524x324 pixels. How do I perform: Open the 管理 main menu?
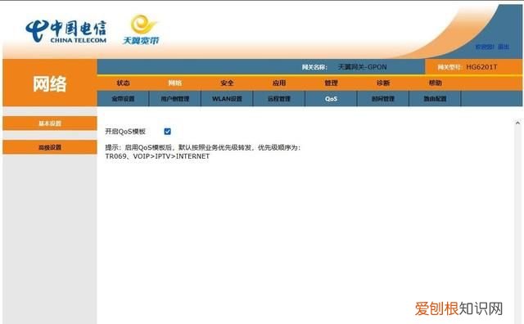[331, 83]
